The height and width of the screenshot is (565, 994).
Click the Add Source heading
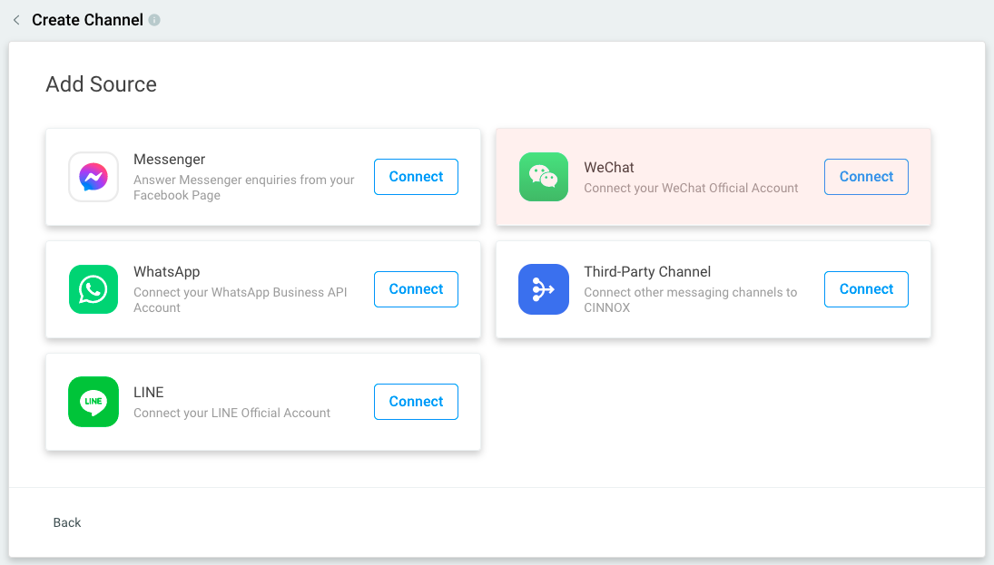[x=102, y=84]
